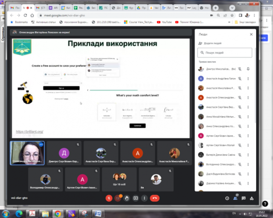Toggle the camera button in call controls
Image resolution: width=273 pixels, height=218 pixels.
[118, 198]
